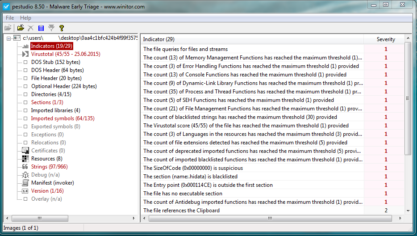Select 'The Entry point (0x000114CE)' indicator row
The image size is (417, 236).
point(273,185)
